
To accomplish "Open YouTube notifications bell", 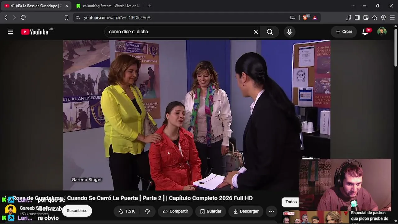I will [x=365, y=32].
